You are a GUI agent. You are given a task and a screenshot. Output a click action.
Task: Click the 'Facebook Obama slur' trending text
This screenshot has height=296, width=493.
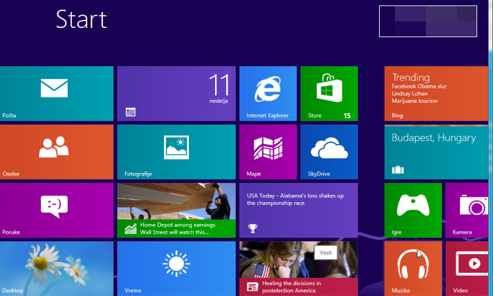point(419,86)
